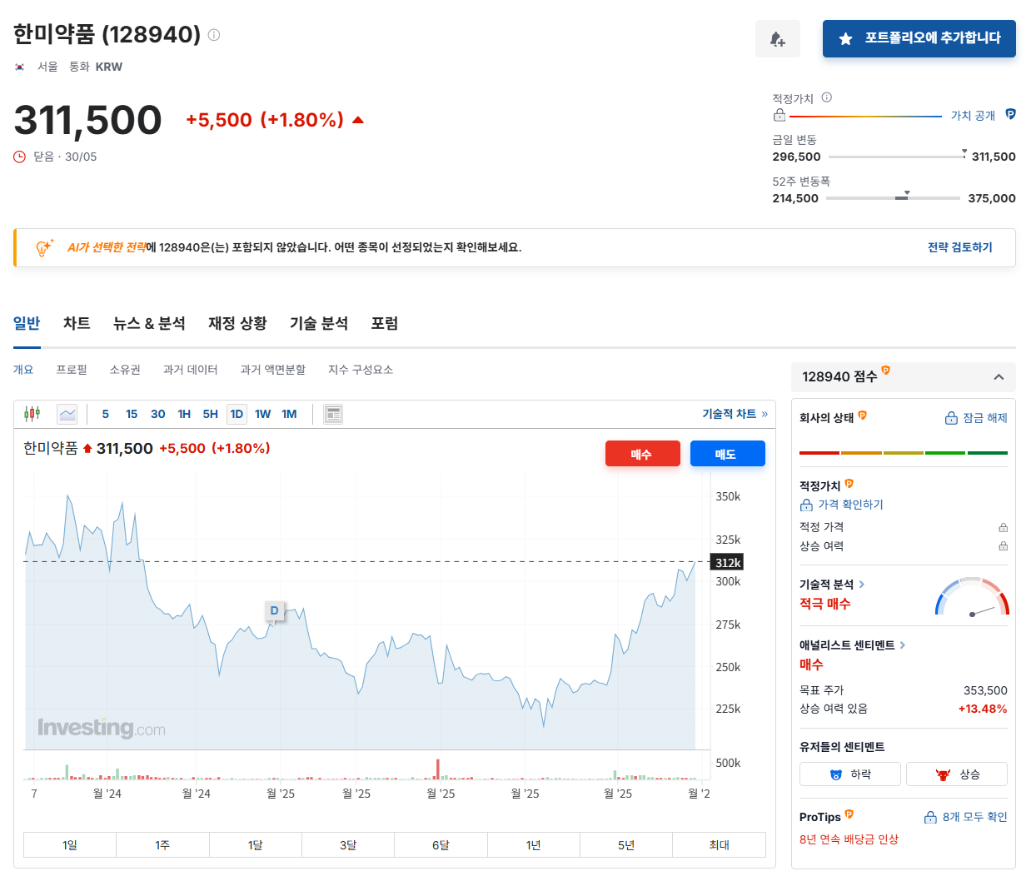Select the 3달 time range

(x=348, y=844)
